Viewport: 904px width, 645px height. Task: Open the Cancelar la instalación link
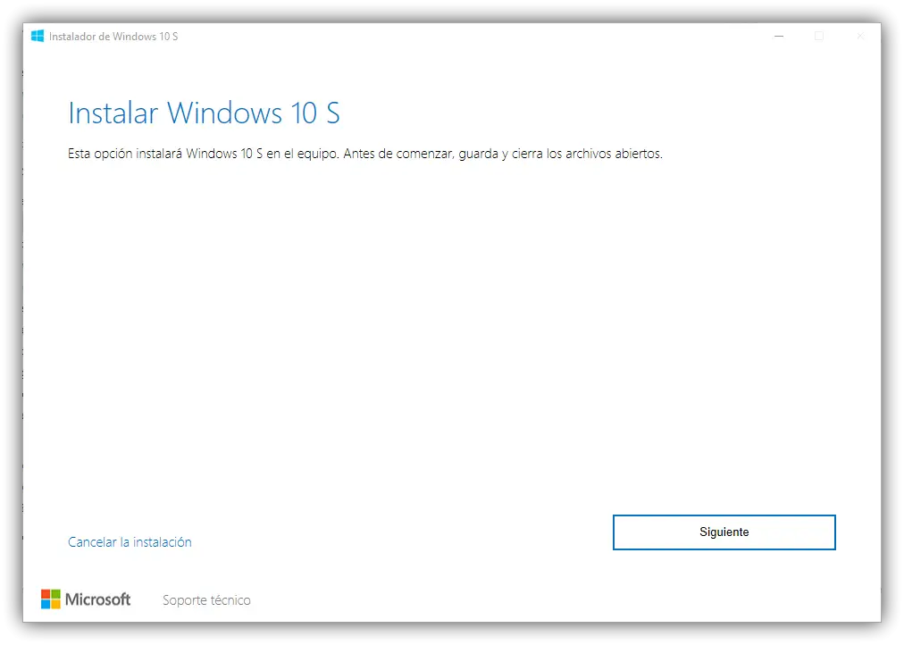[130, 542]
